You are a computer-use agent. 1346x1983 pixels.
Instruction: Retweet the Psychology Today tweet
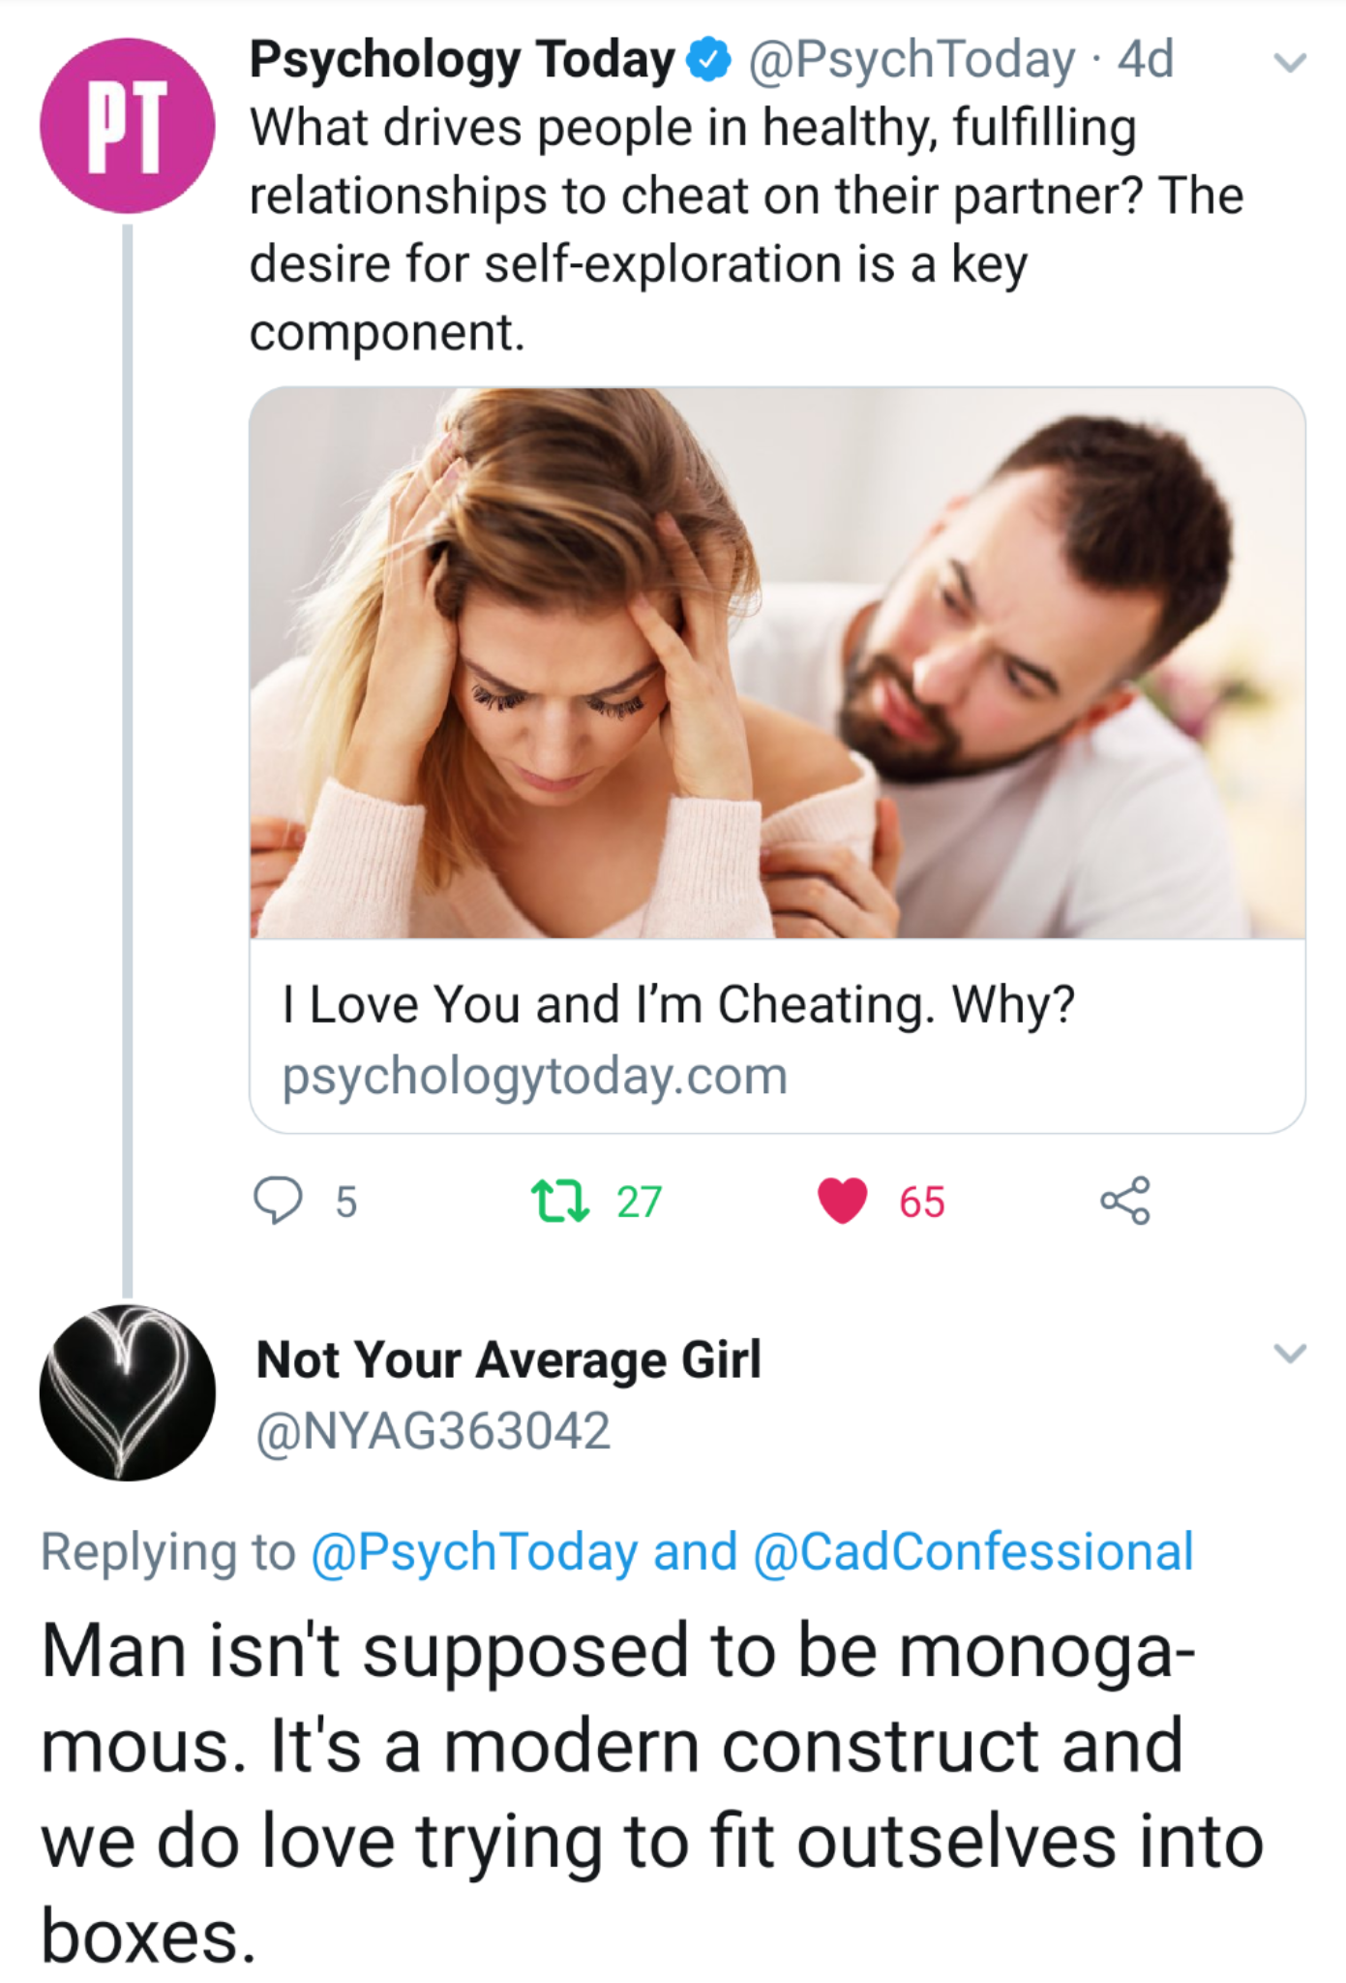click(x=560, y=1201)
